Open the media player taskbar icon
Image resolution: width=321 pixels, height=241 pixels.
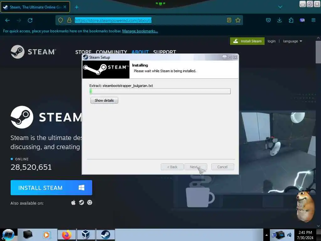pyautogui.click(x=47, y=235)
